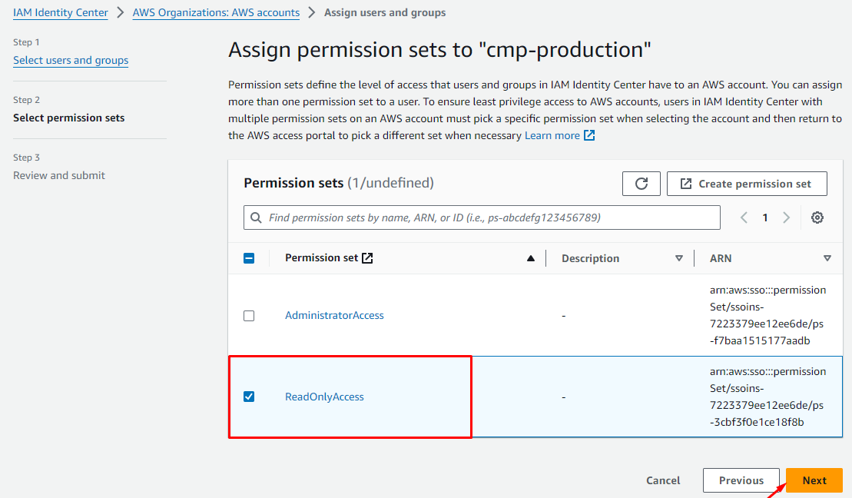852x498 pixels.
Task: Click the previous page chevron arrow
Action: pos(744,217)
